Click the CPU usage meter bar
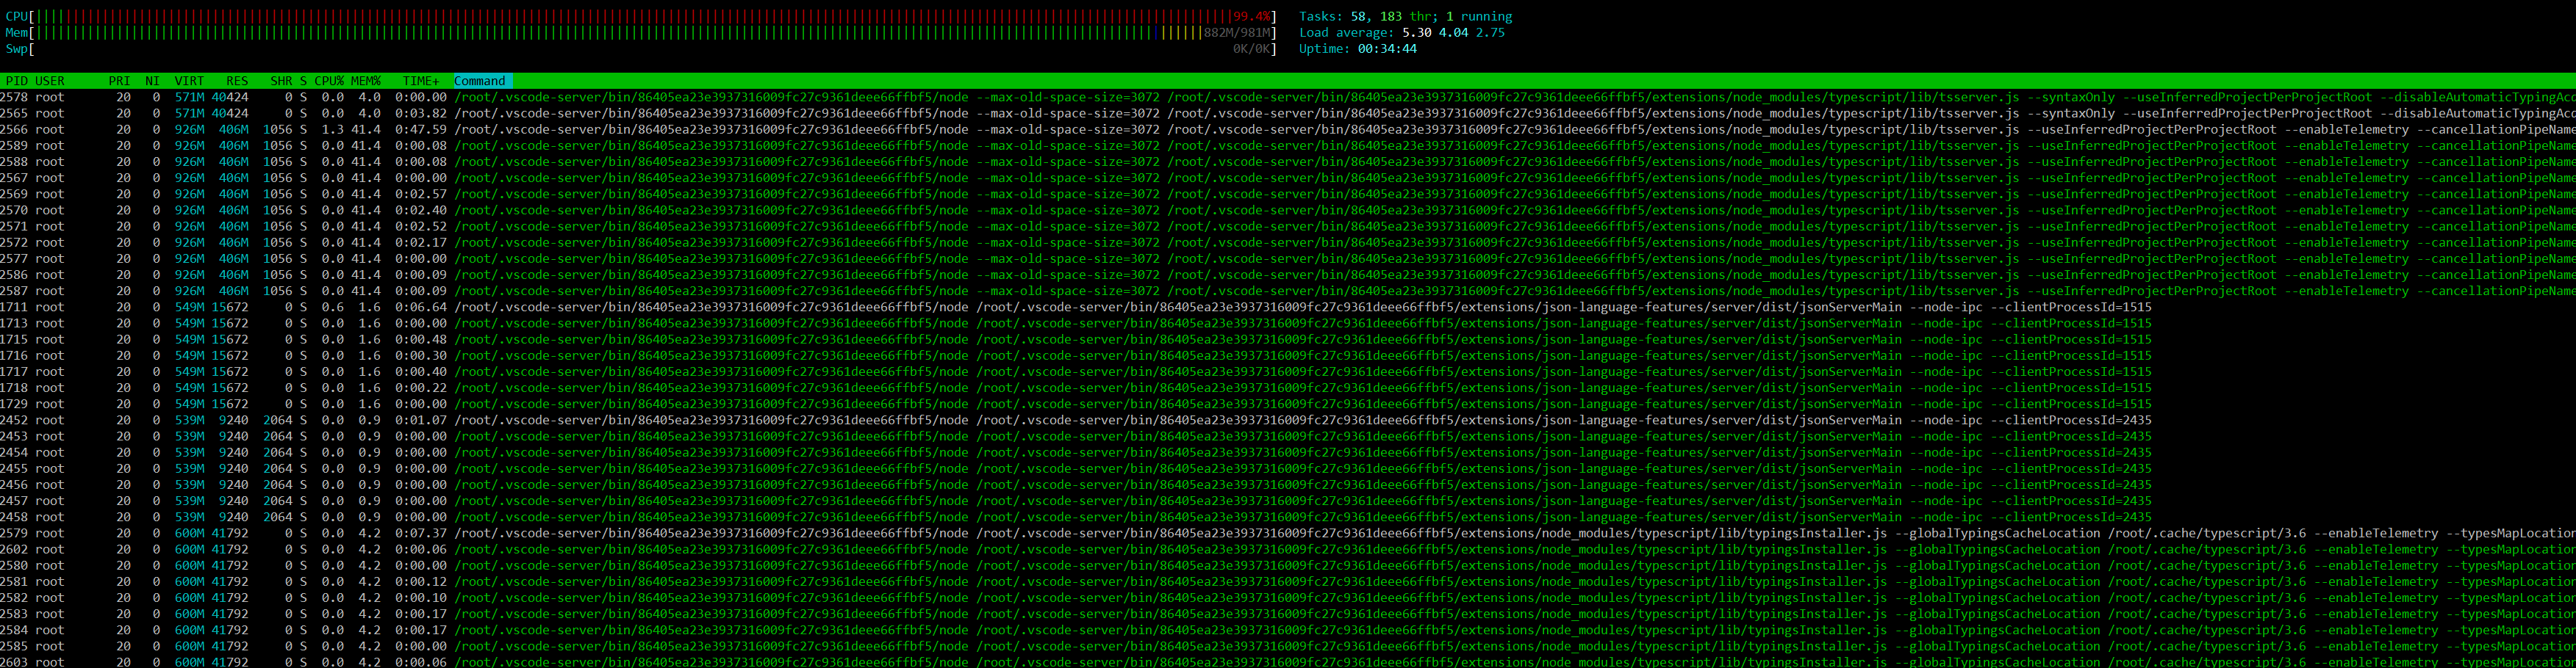This screenshot has height=668, width=2576. tap(641, 17)
